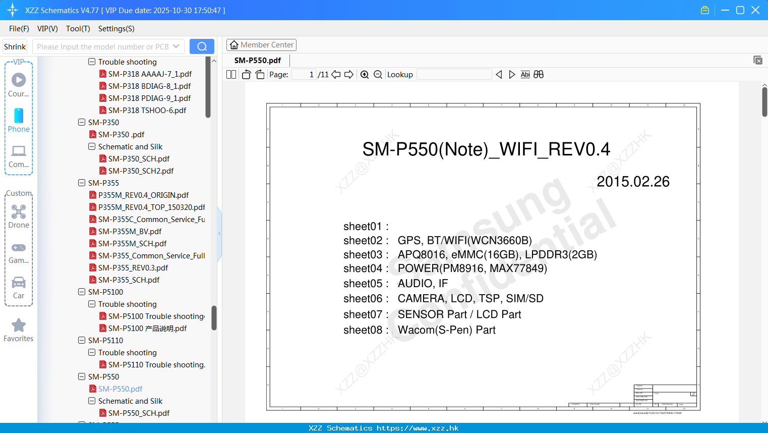Collapse topmost Trouble shooting node

tap(92, 62)
